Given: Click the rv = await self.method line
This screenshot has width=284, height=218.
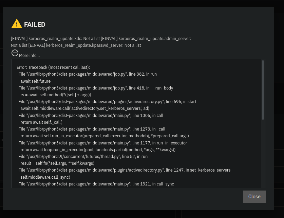Looking at the screenshot, I should pyautogui.click(x=56, y=95).
